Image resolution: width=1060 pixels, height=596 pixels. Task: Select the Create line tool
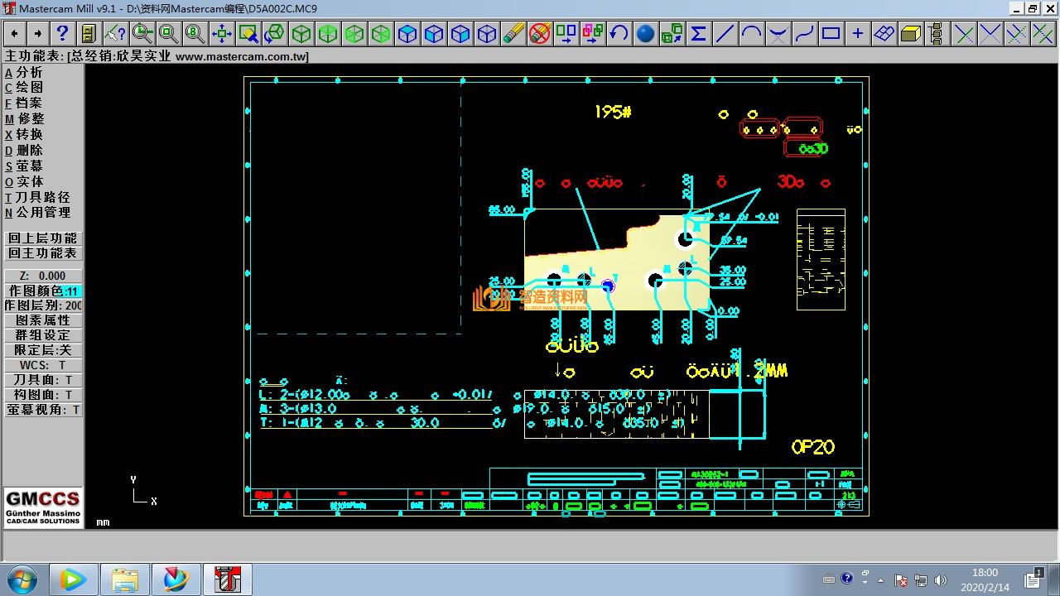click(725, 33)
